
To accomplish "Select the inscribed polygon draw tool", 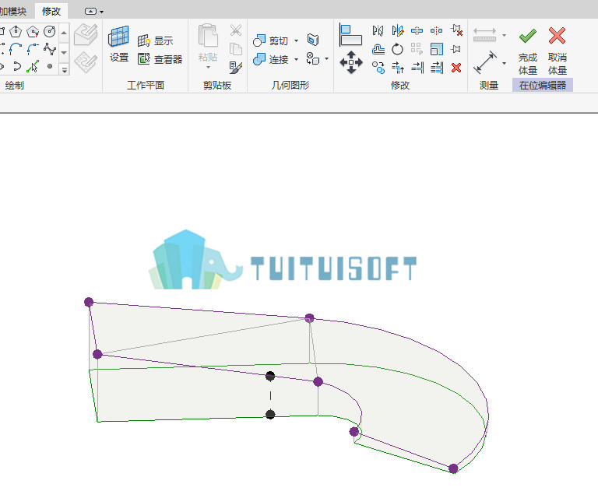I will point(16,31).
